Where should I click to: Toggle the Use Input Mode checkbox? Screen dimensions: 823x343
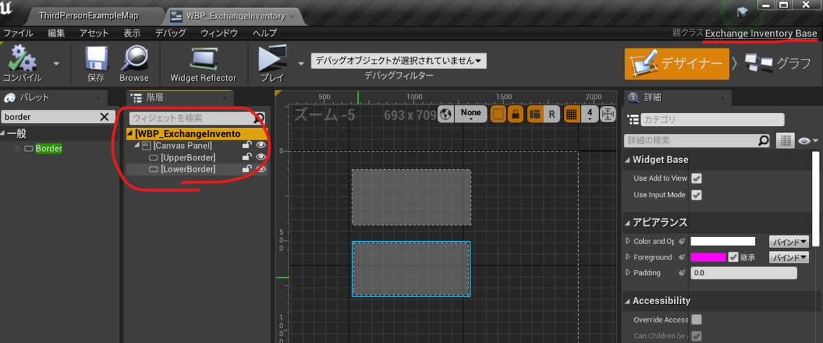point(697,195)
